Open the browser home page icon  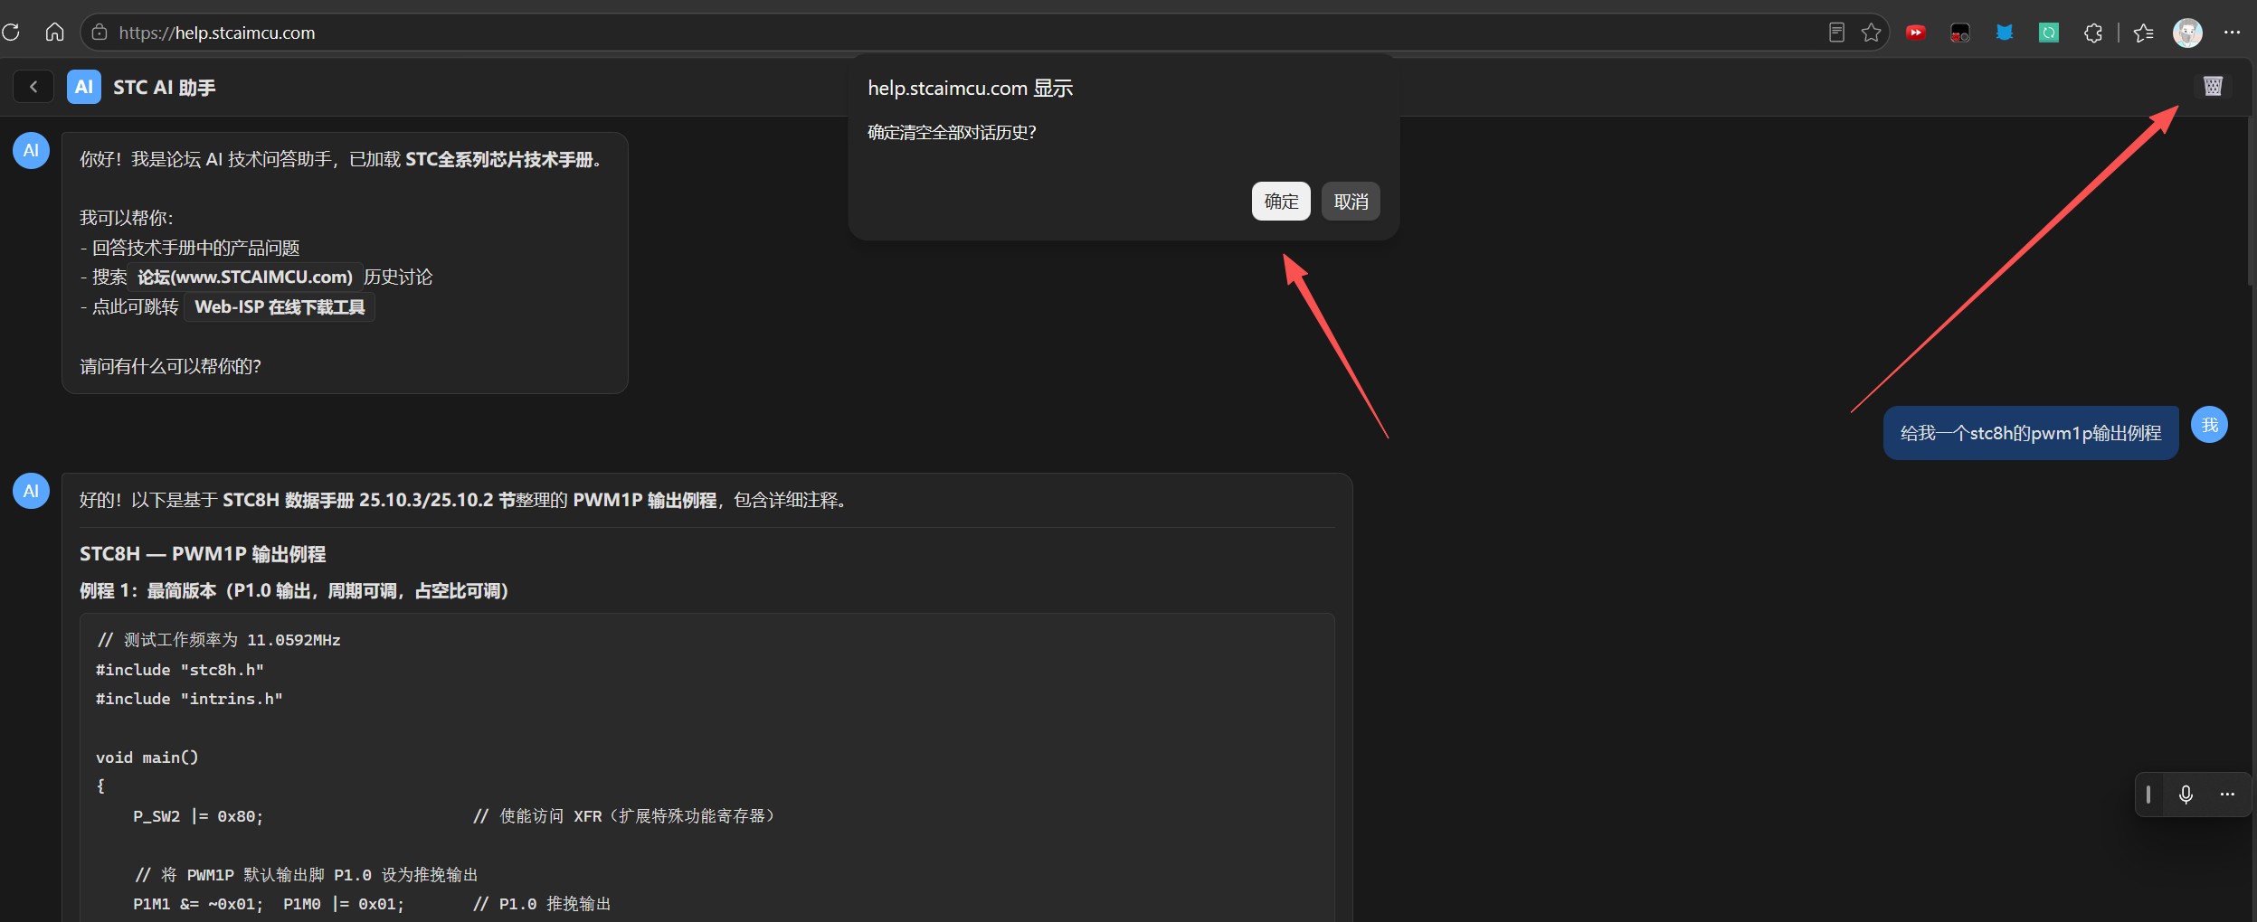click(54, 33)
